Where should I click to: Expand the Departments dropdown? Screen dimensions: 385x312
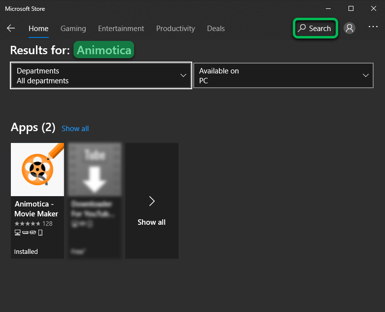pyautogui.click(x=101, y=75)
